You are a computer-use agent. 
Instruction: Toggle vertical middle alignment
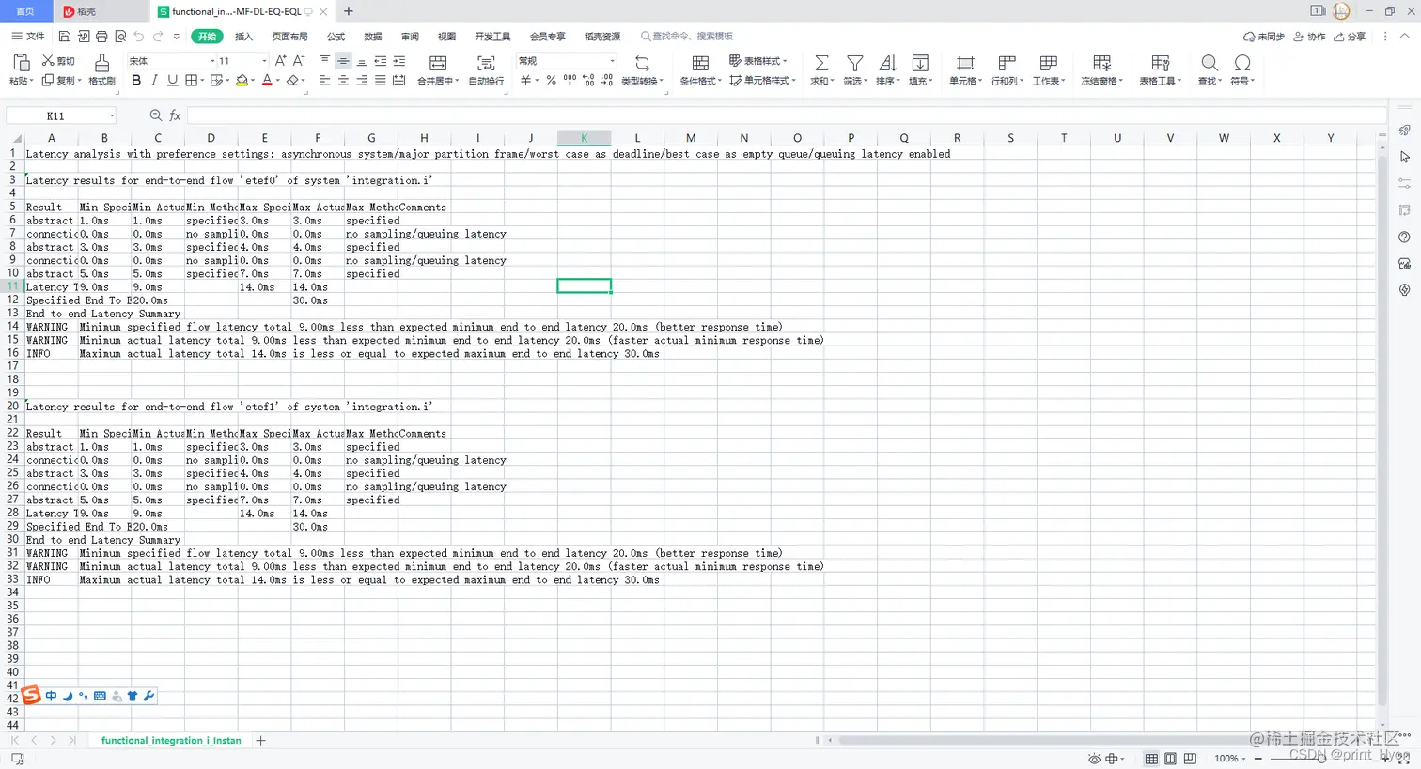(343, 61)
